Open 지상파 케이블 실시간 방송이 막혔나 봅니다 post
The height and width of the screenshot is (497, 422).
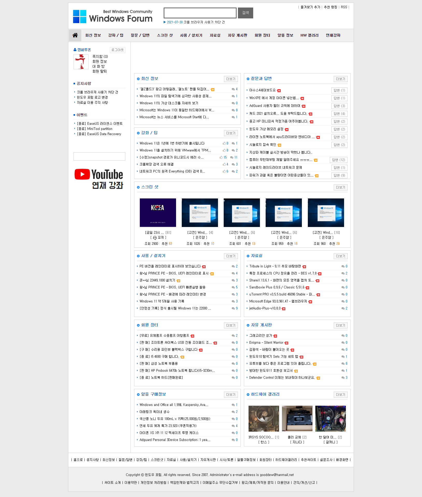click(281, 152)
